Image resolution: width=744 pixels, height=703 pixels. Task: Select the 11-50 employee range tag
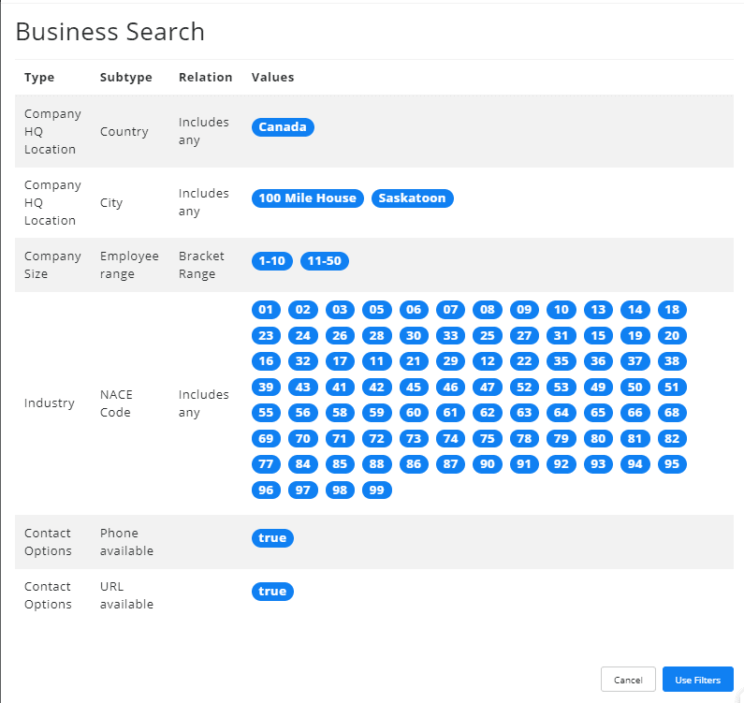point(325,261)
